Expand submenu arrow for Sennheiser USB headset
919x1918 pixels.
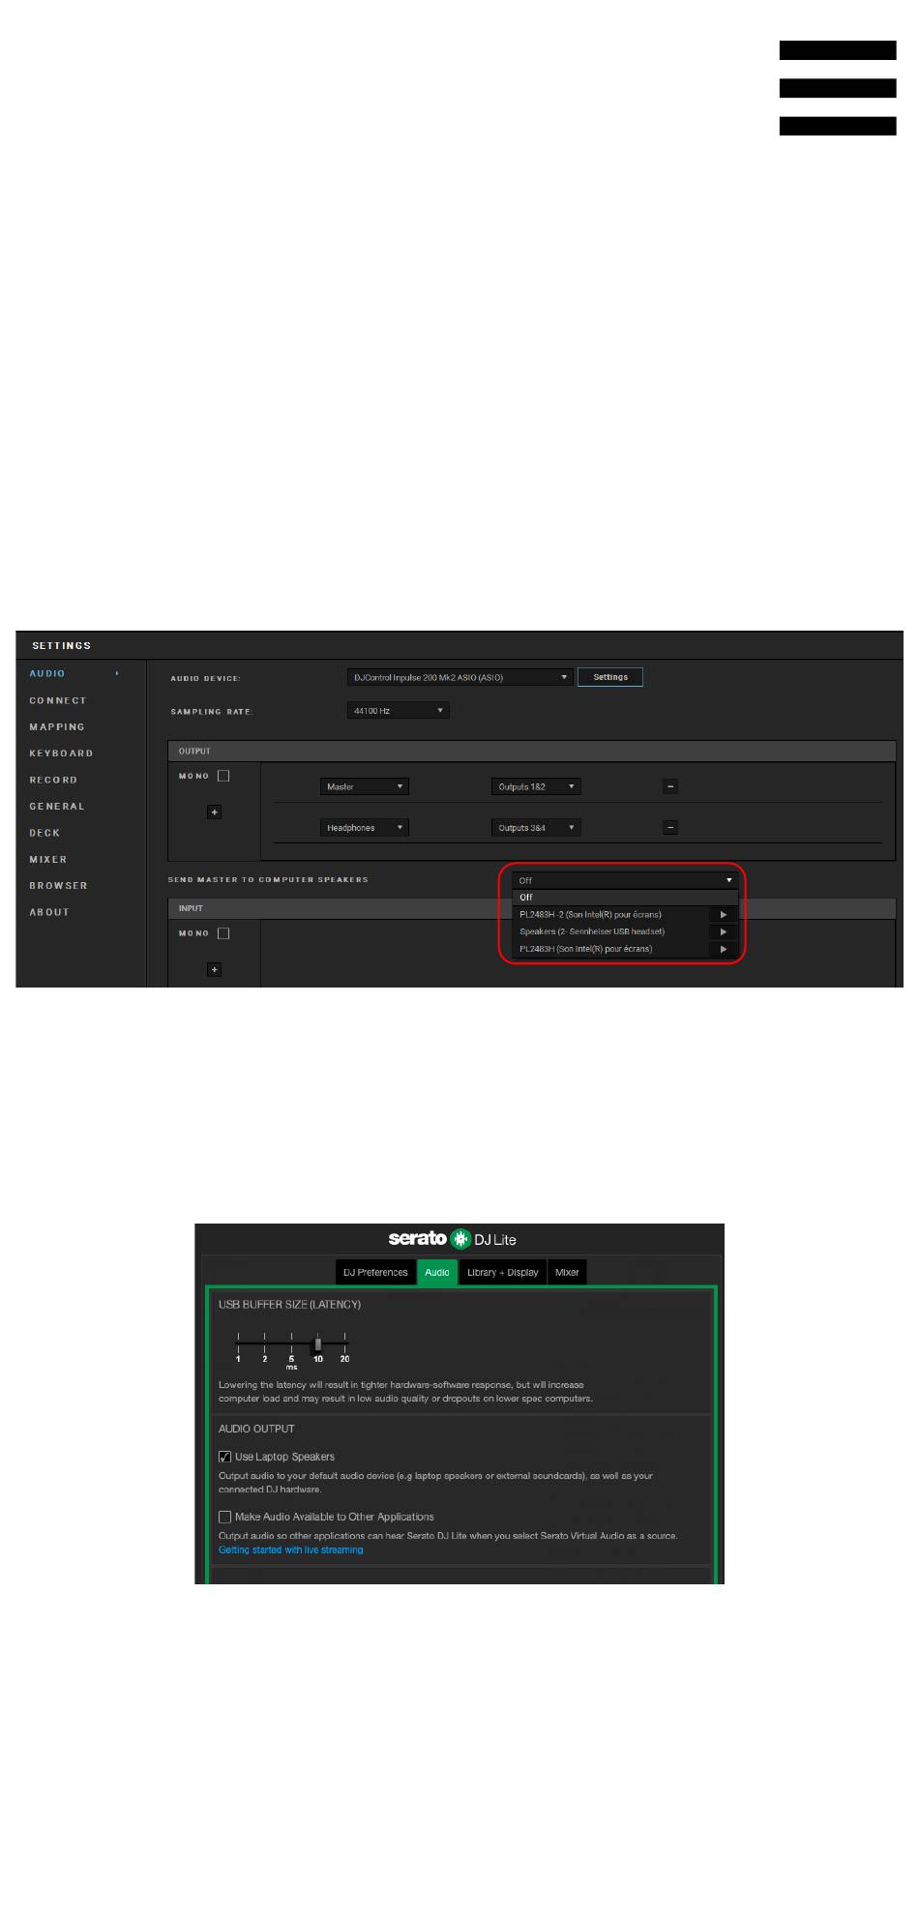(x=723, y=932)
